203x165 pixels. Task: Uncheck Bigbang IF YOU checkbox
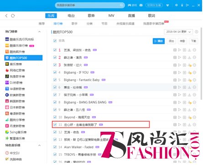(55, 72)
